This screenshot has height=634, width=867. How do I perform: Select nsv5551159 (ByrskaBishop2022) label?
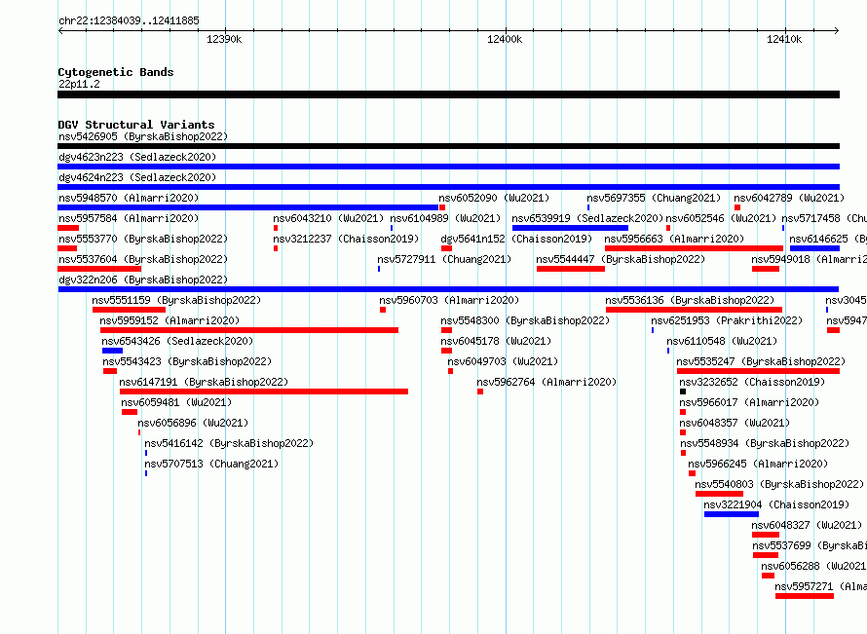(x=176, y=300)
